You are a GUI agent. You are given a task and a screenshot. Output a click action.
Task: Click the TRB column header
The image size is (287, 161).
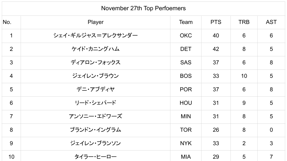[x=244, y=22]
